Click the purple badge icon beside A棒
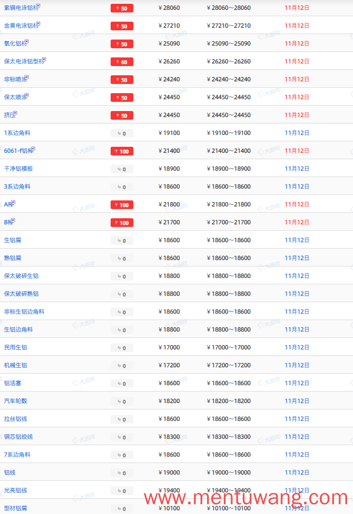This screenshot has height=514, width=353. coord(13,202)
